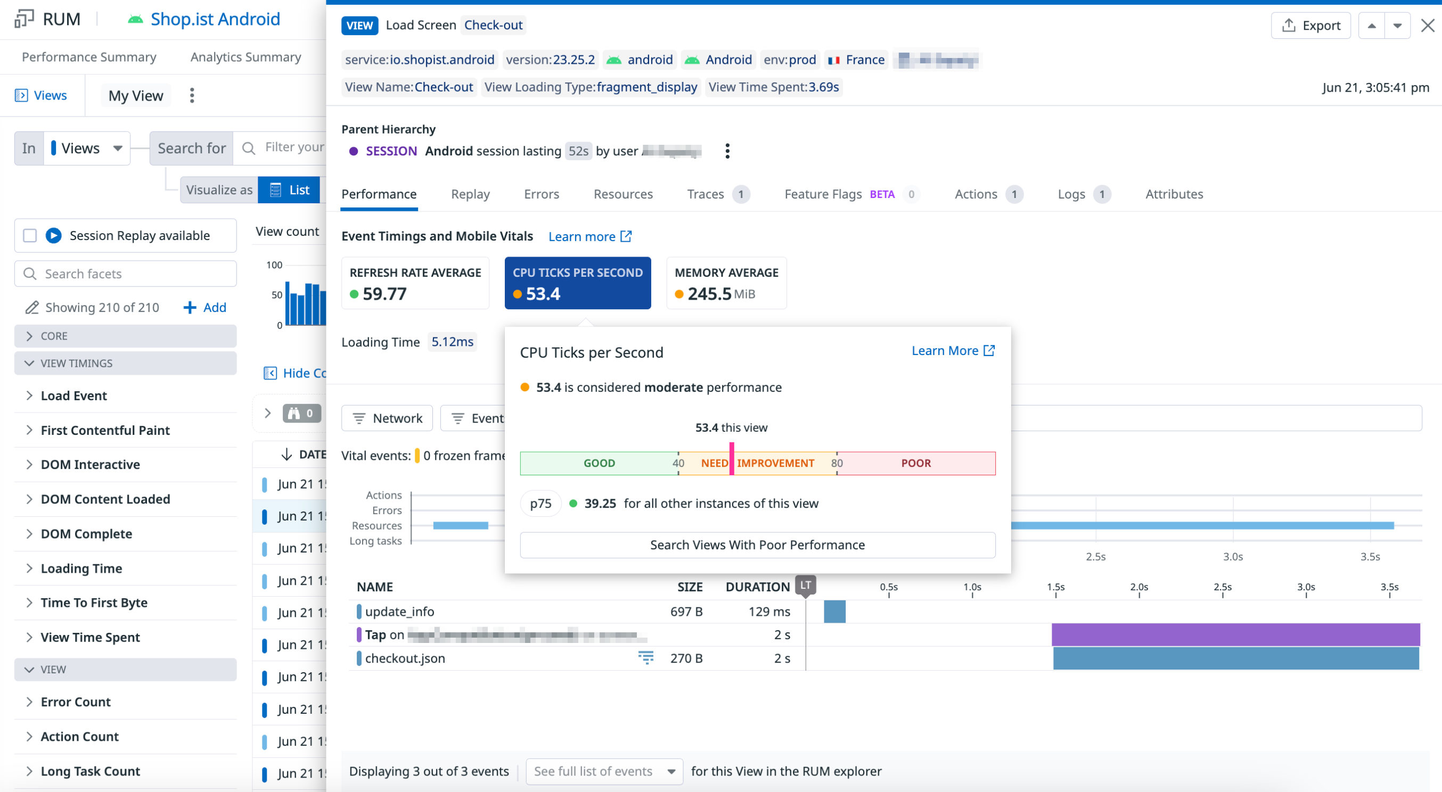Click the waterfall icon on checkout.json row
Viewport: 1442px width, 792px height.
645,658
